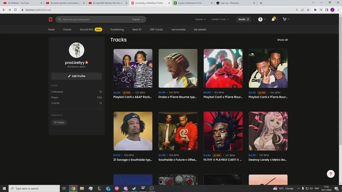Open the user avatar account dropdown
The height and width of the screenshot is (192, 342).
[262, 19]
